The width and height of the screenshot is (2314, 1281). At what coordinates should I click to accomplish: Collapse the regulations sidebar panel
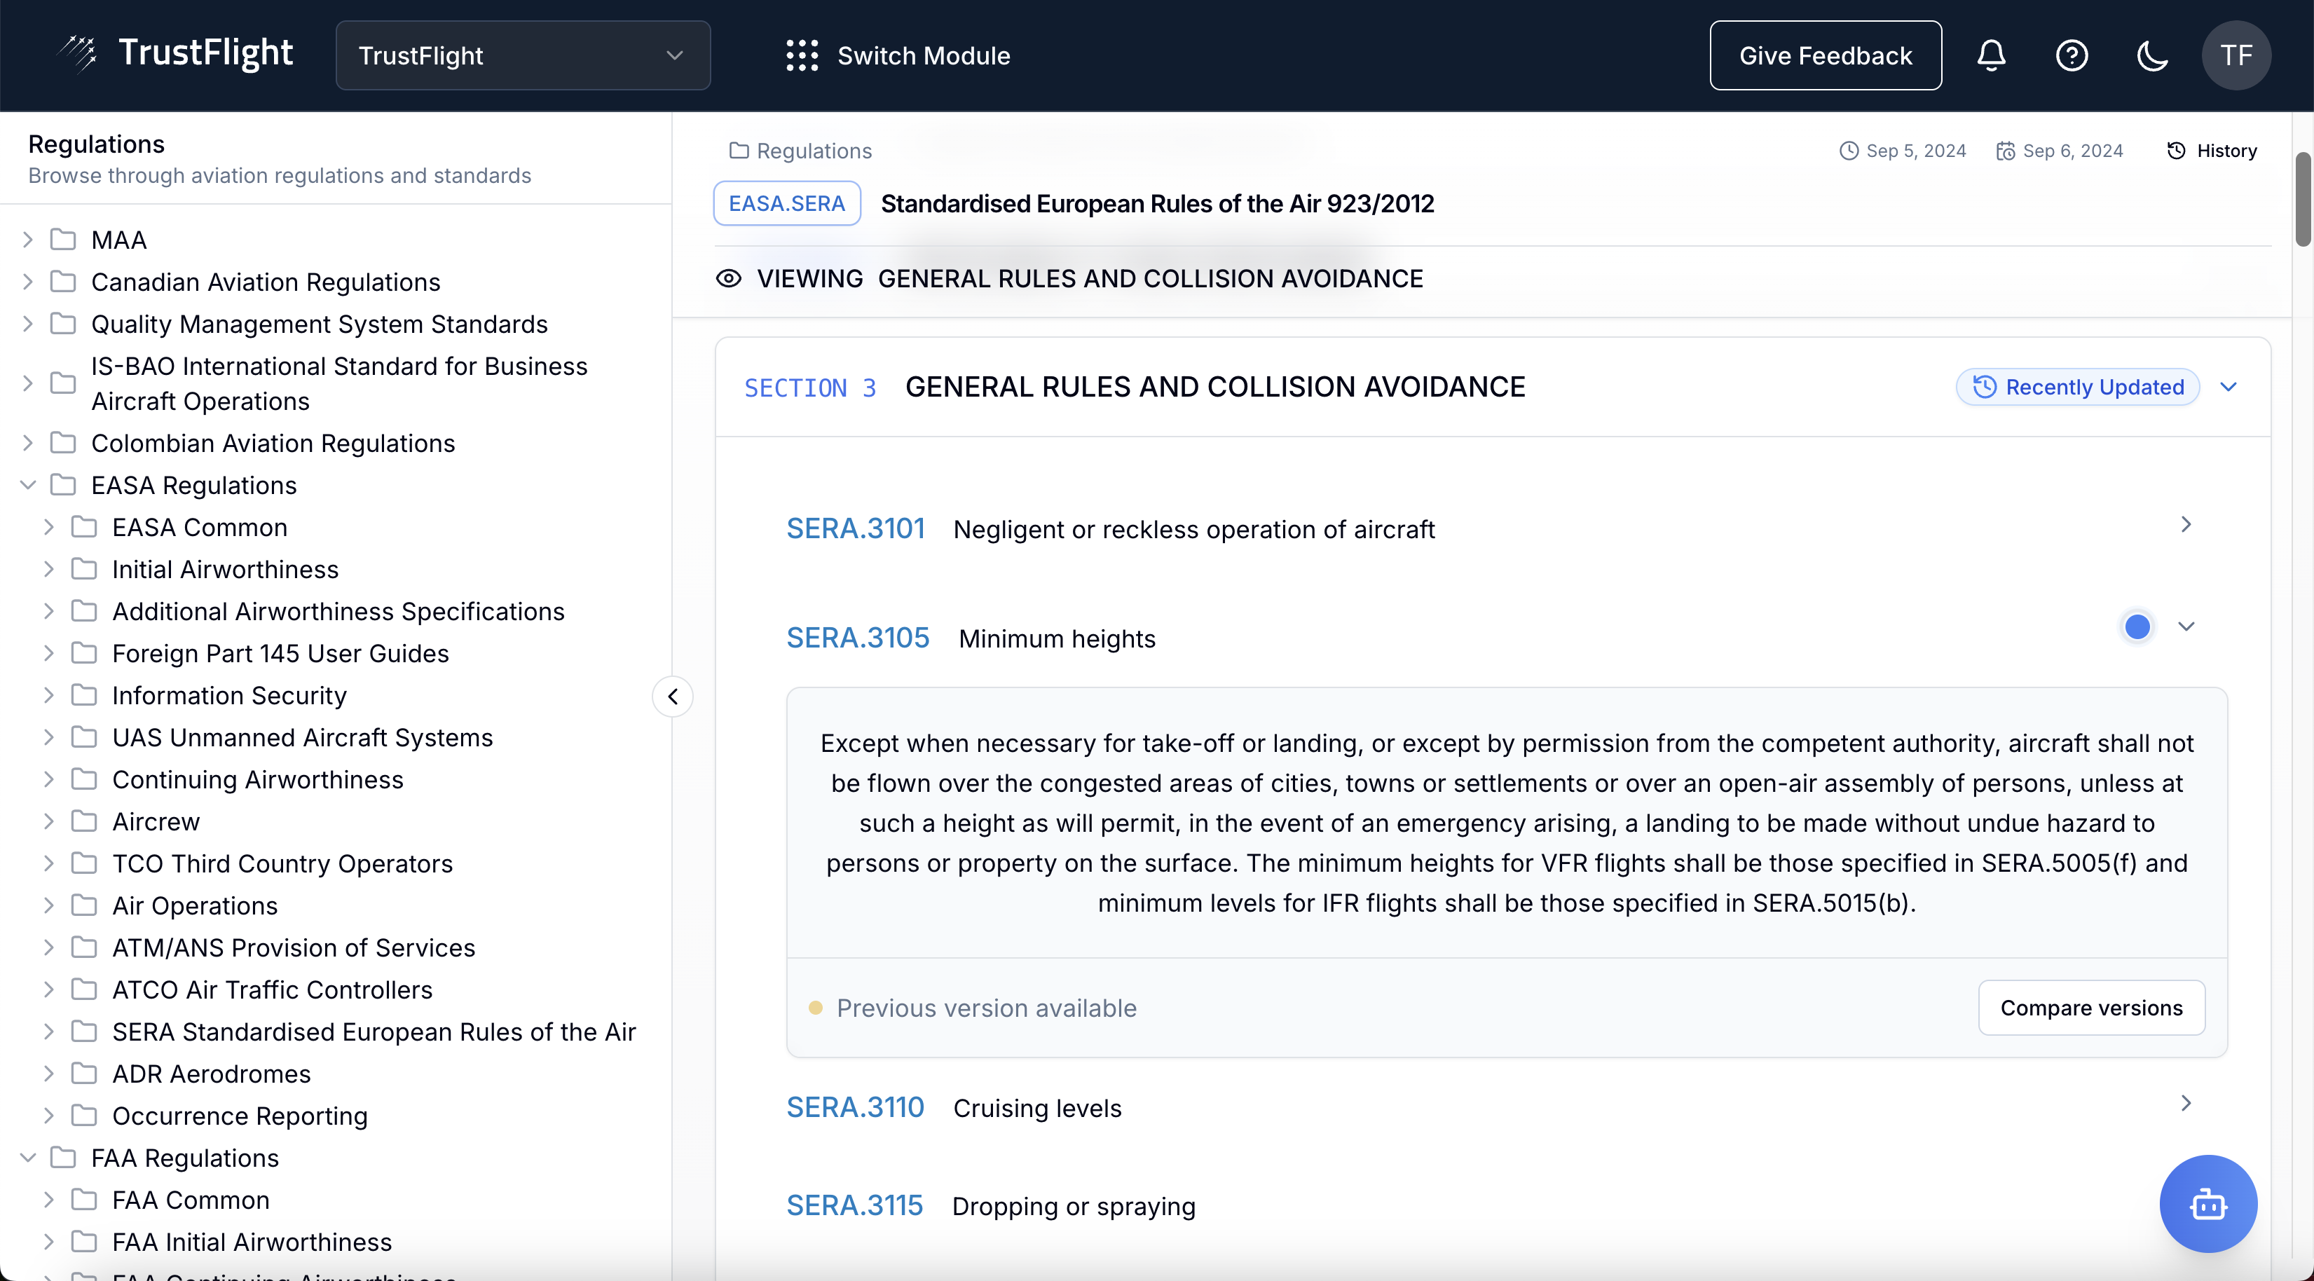pyautogui.click(x=673, y=696)
